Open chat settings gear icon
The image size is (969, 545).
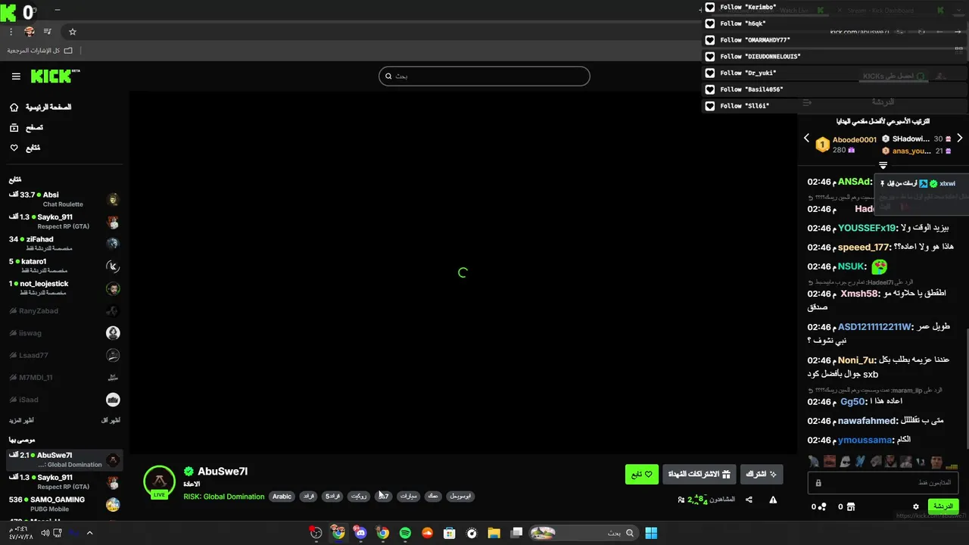(916, 506)
